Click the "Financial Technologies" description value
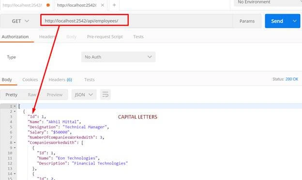The width and height of the screenshot is (302, 180). tap(100, 164)
